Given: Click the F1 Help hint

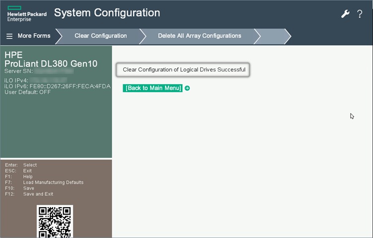Looking at the screenshot, I should click(19, 177).
